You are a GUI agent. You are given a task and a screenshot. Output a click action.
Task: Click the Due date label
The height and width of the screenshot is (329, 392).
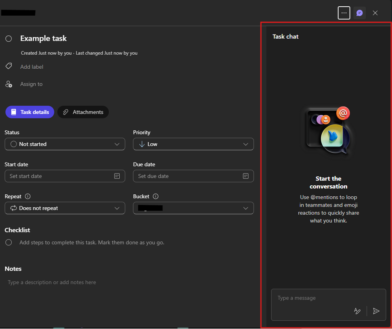pyautogui.click(x=144, y=164)
